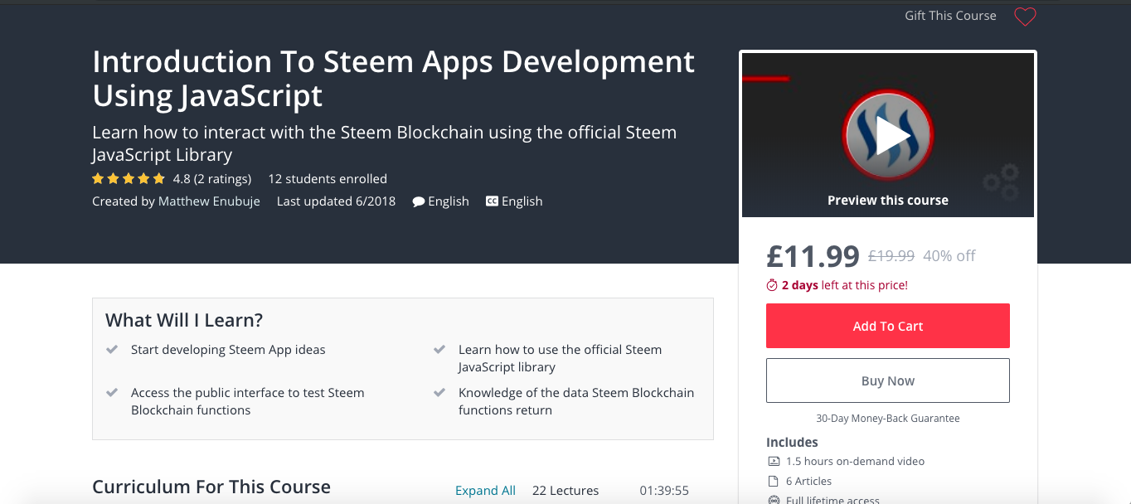This screenshot has height=504, width=1131.
Task: Click the on-demand video icon under Includes
Action: (x=774, y=462)
